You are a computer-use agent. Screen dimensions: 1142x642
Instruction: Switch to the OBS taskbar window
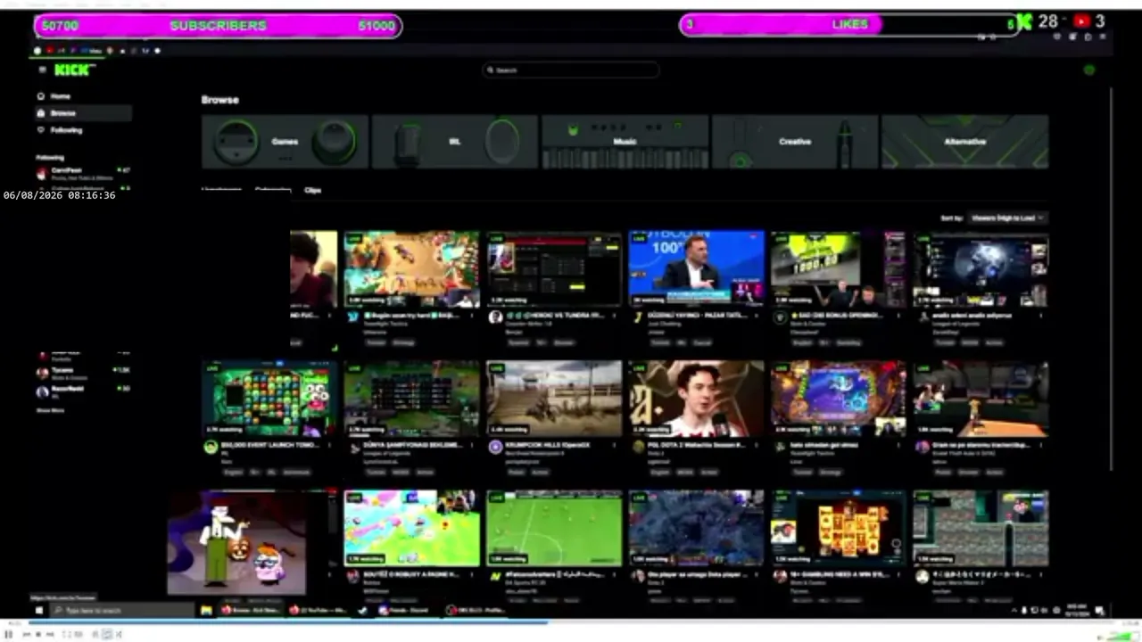476,610
